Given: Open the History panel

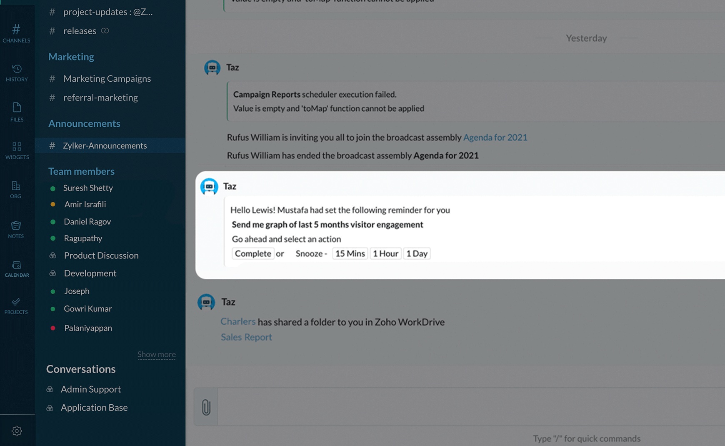Looking at the screenshot, I should pos(17,73).
